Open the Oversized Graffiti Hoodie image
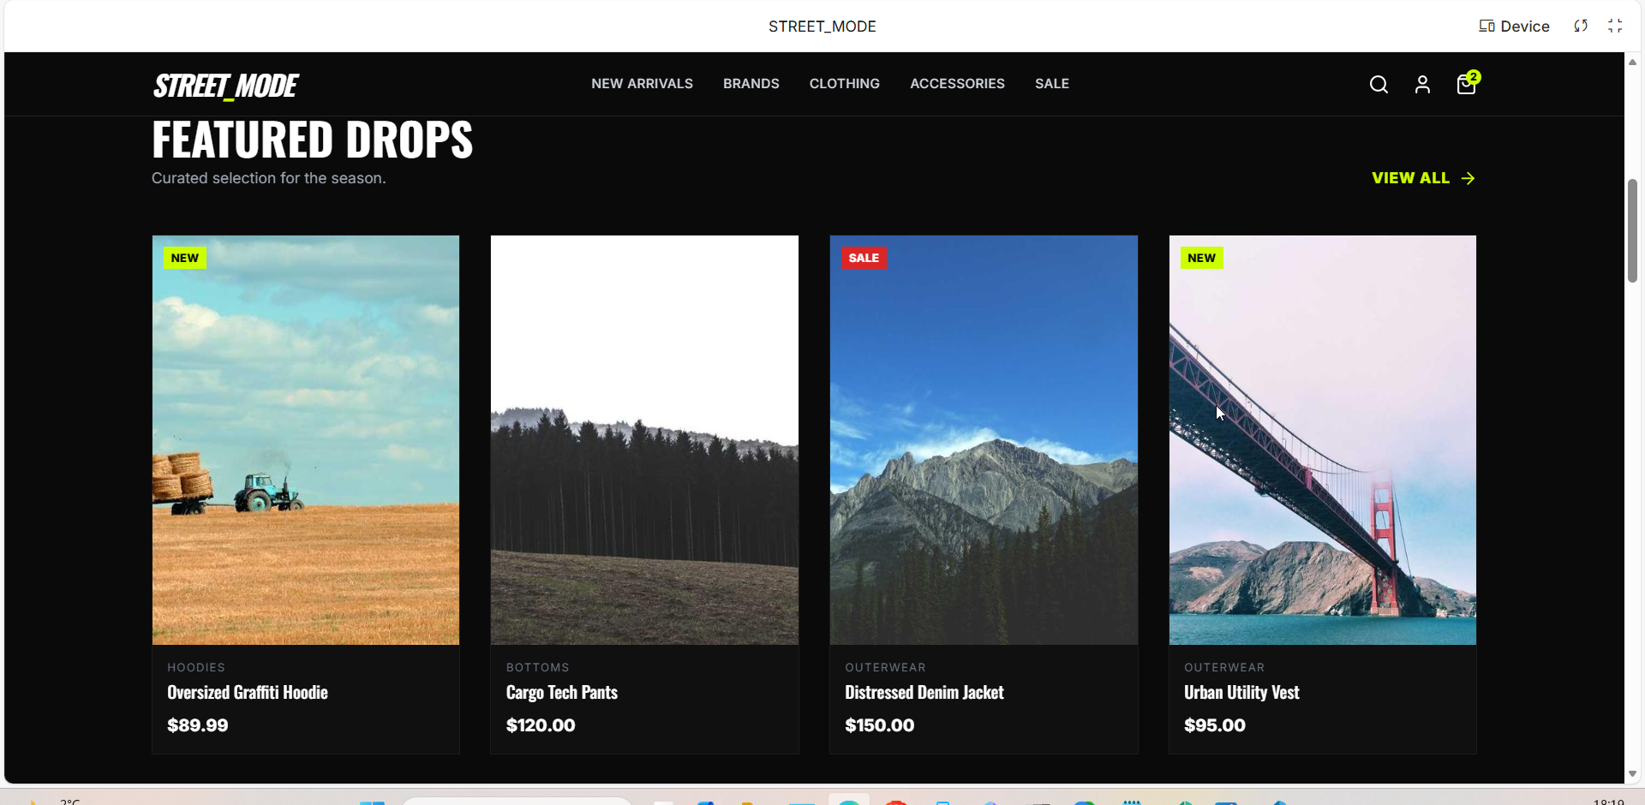The width and height of the screenshot is (1645, 805). coord(306,440)
